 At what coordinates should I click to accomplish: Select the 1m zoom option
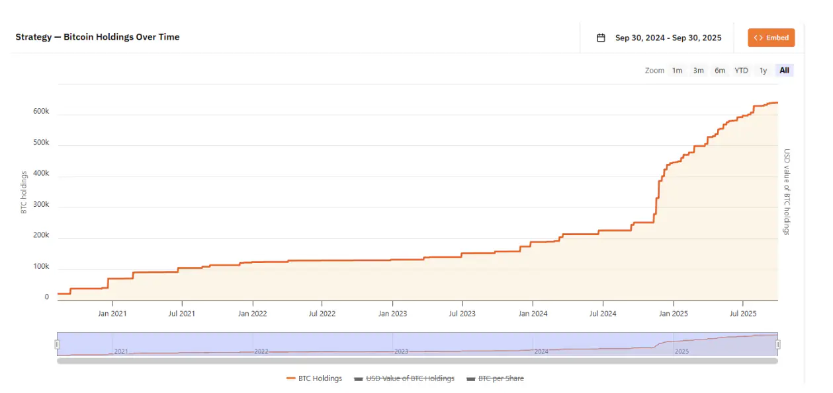point(677,71)
